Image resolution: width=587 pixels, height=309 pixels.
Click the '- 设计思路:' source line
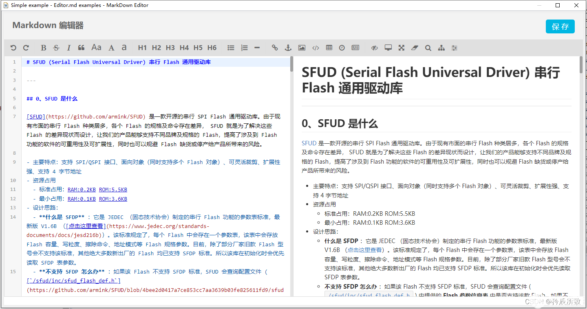coord(42,208)
